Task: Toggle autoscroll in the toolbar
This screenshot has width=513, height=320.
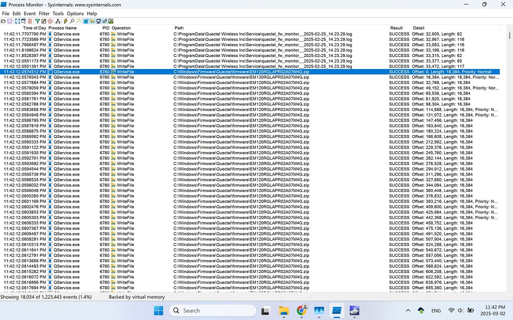Action: (24, 21)
